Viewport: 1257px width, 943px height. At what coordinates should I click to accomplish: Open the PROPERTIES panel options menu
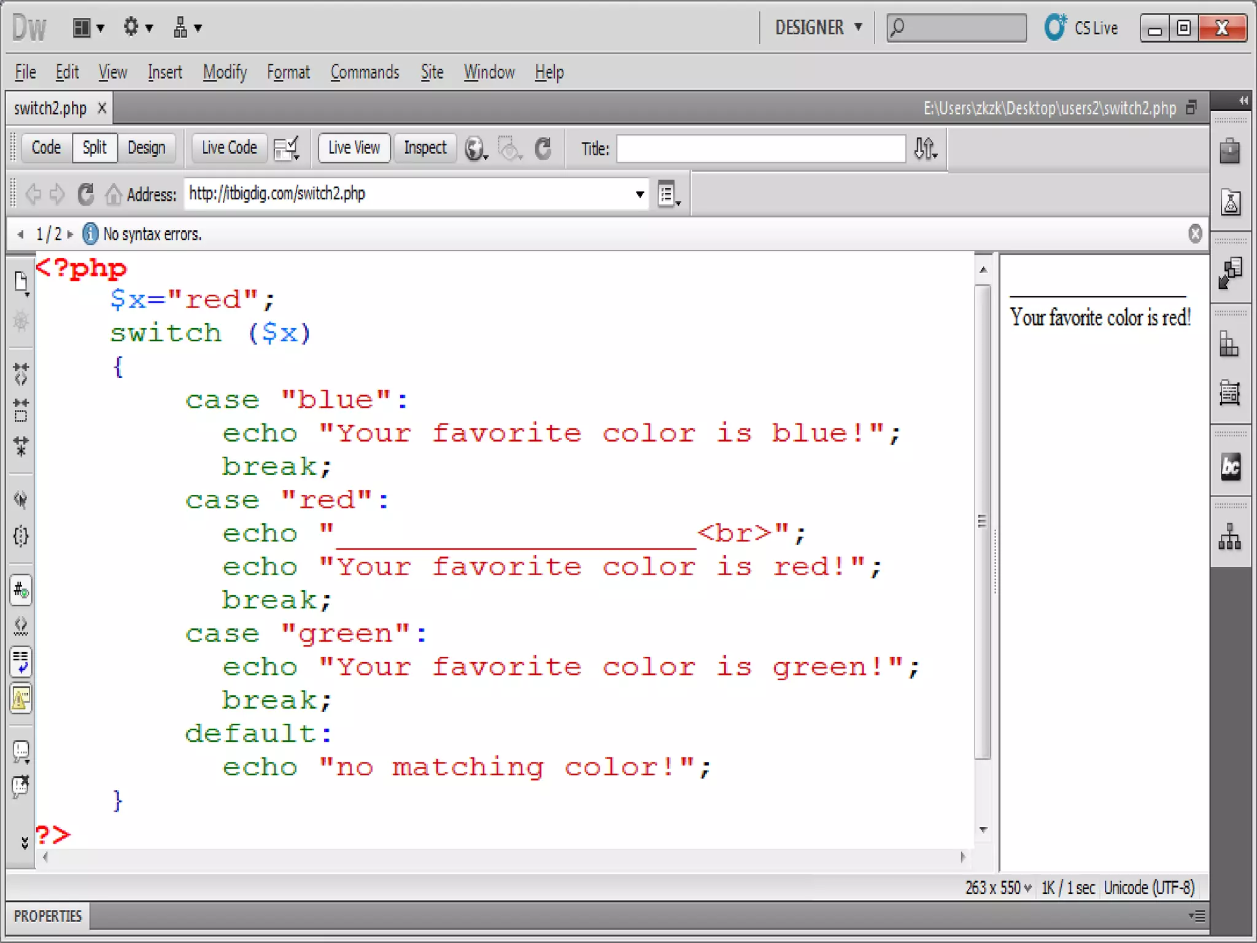(x=1197, y=917)
